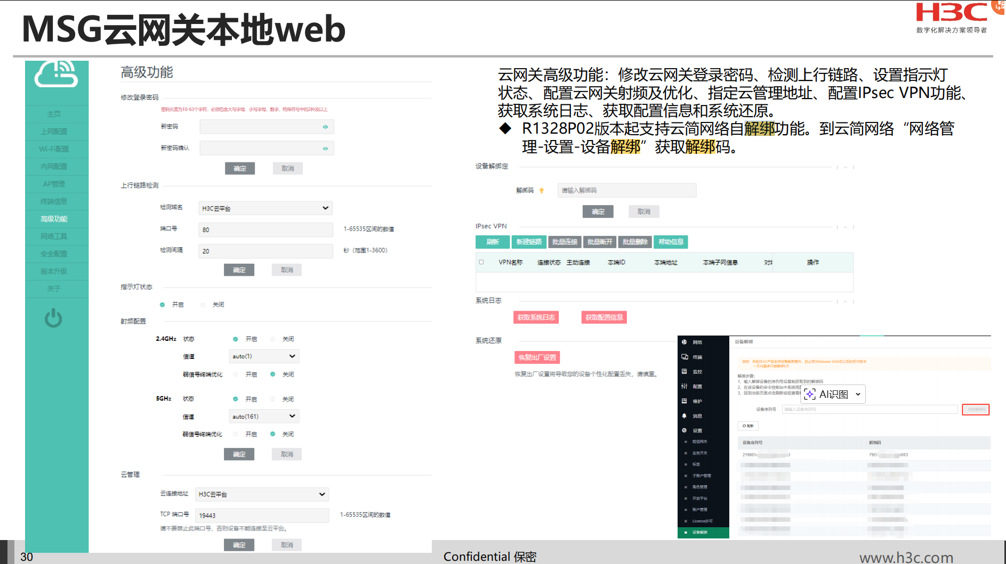This screenshot has width=1006, height=564.
Task: Open AP管理 in the gateway sidebar
Action: (x=54, y=184)
